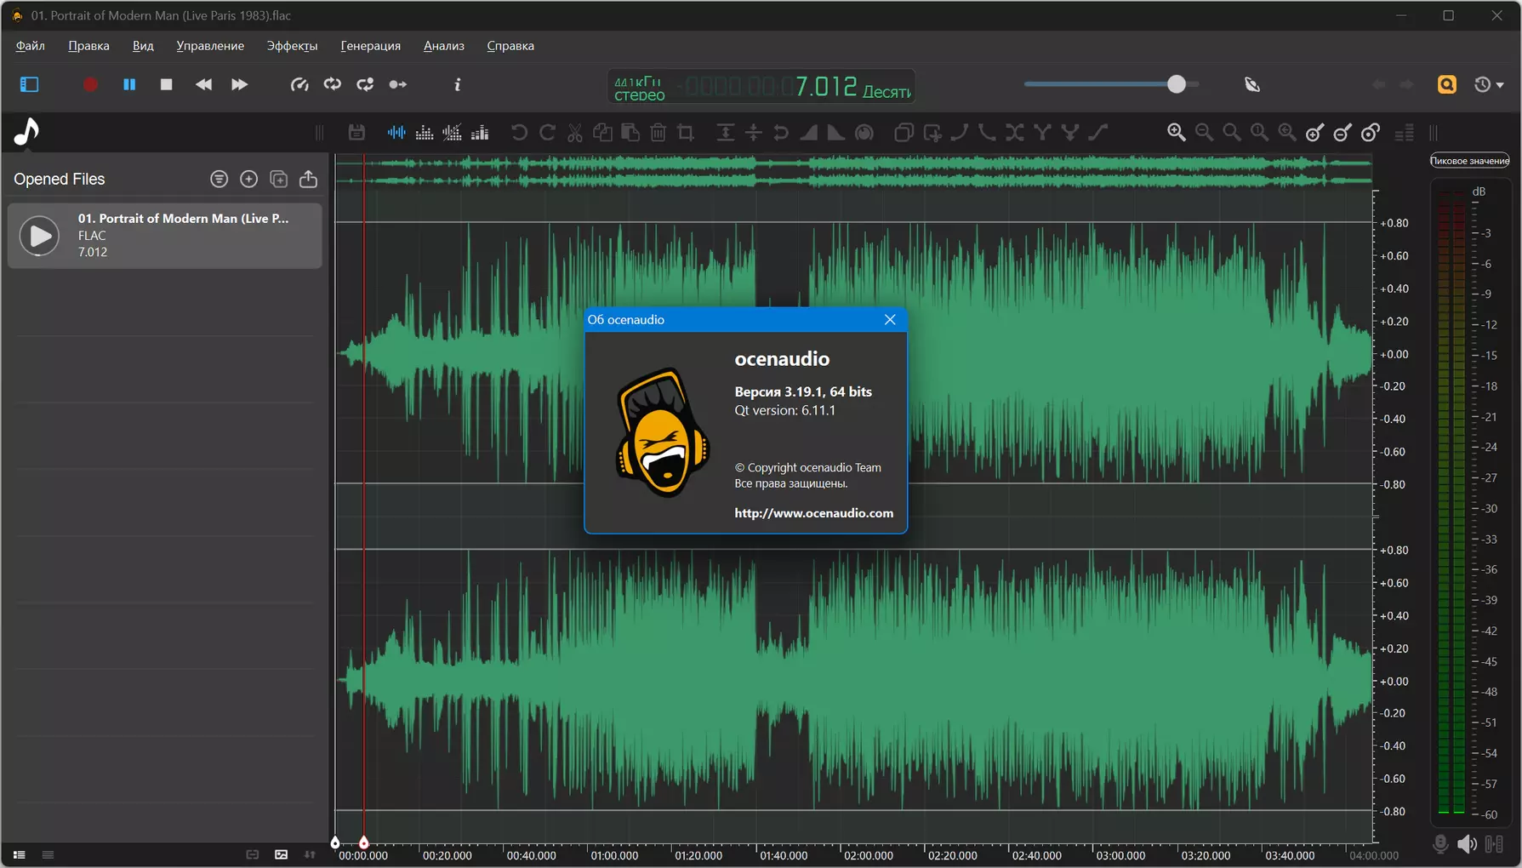
Task: Paste from clipboard
Action: tap(630, 132)
